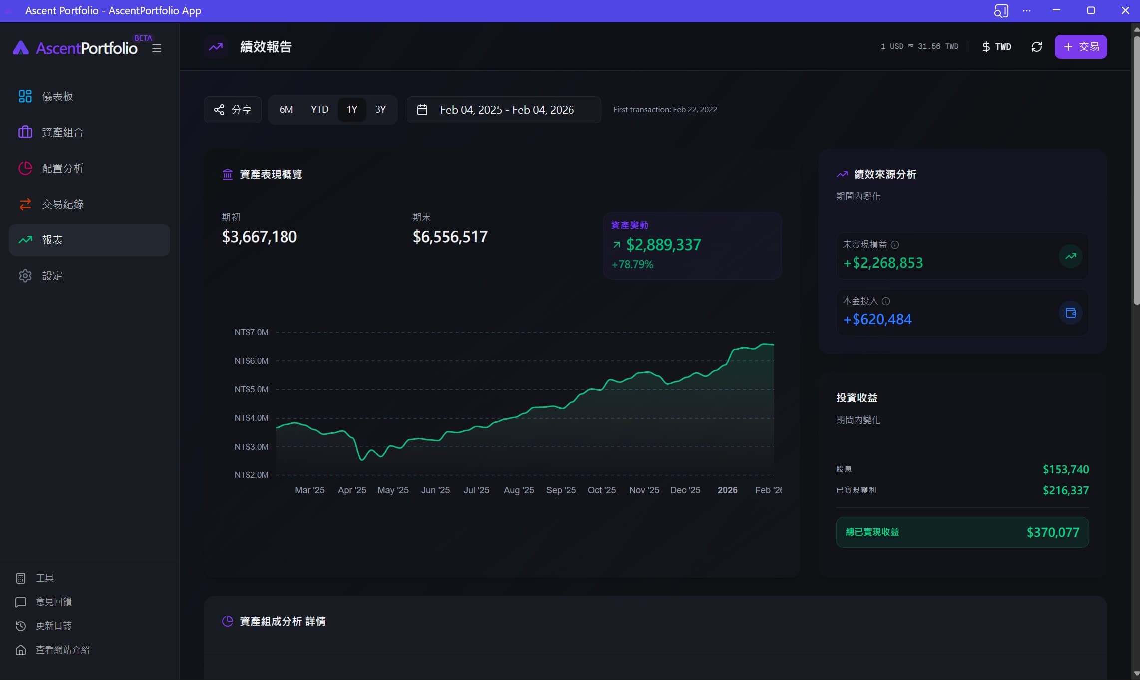Switch to the 3Y time range

[380, 109]
